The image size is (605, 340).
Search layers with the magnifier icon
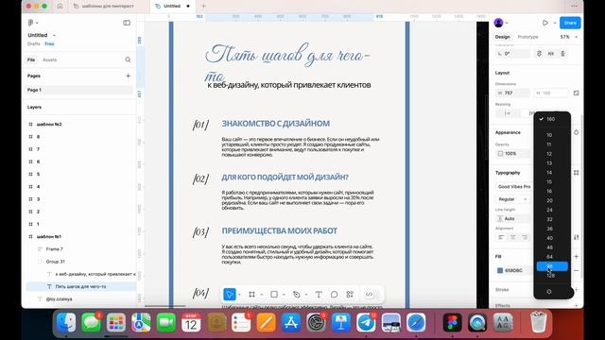coord(129,59)
